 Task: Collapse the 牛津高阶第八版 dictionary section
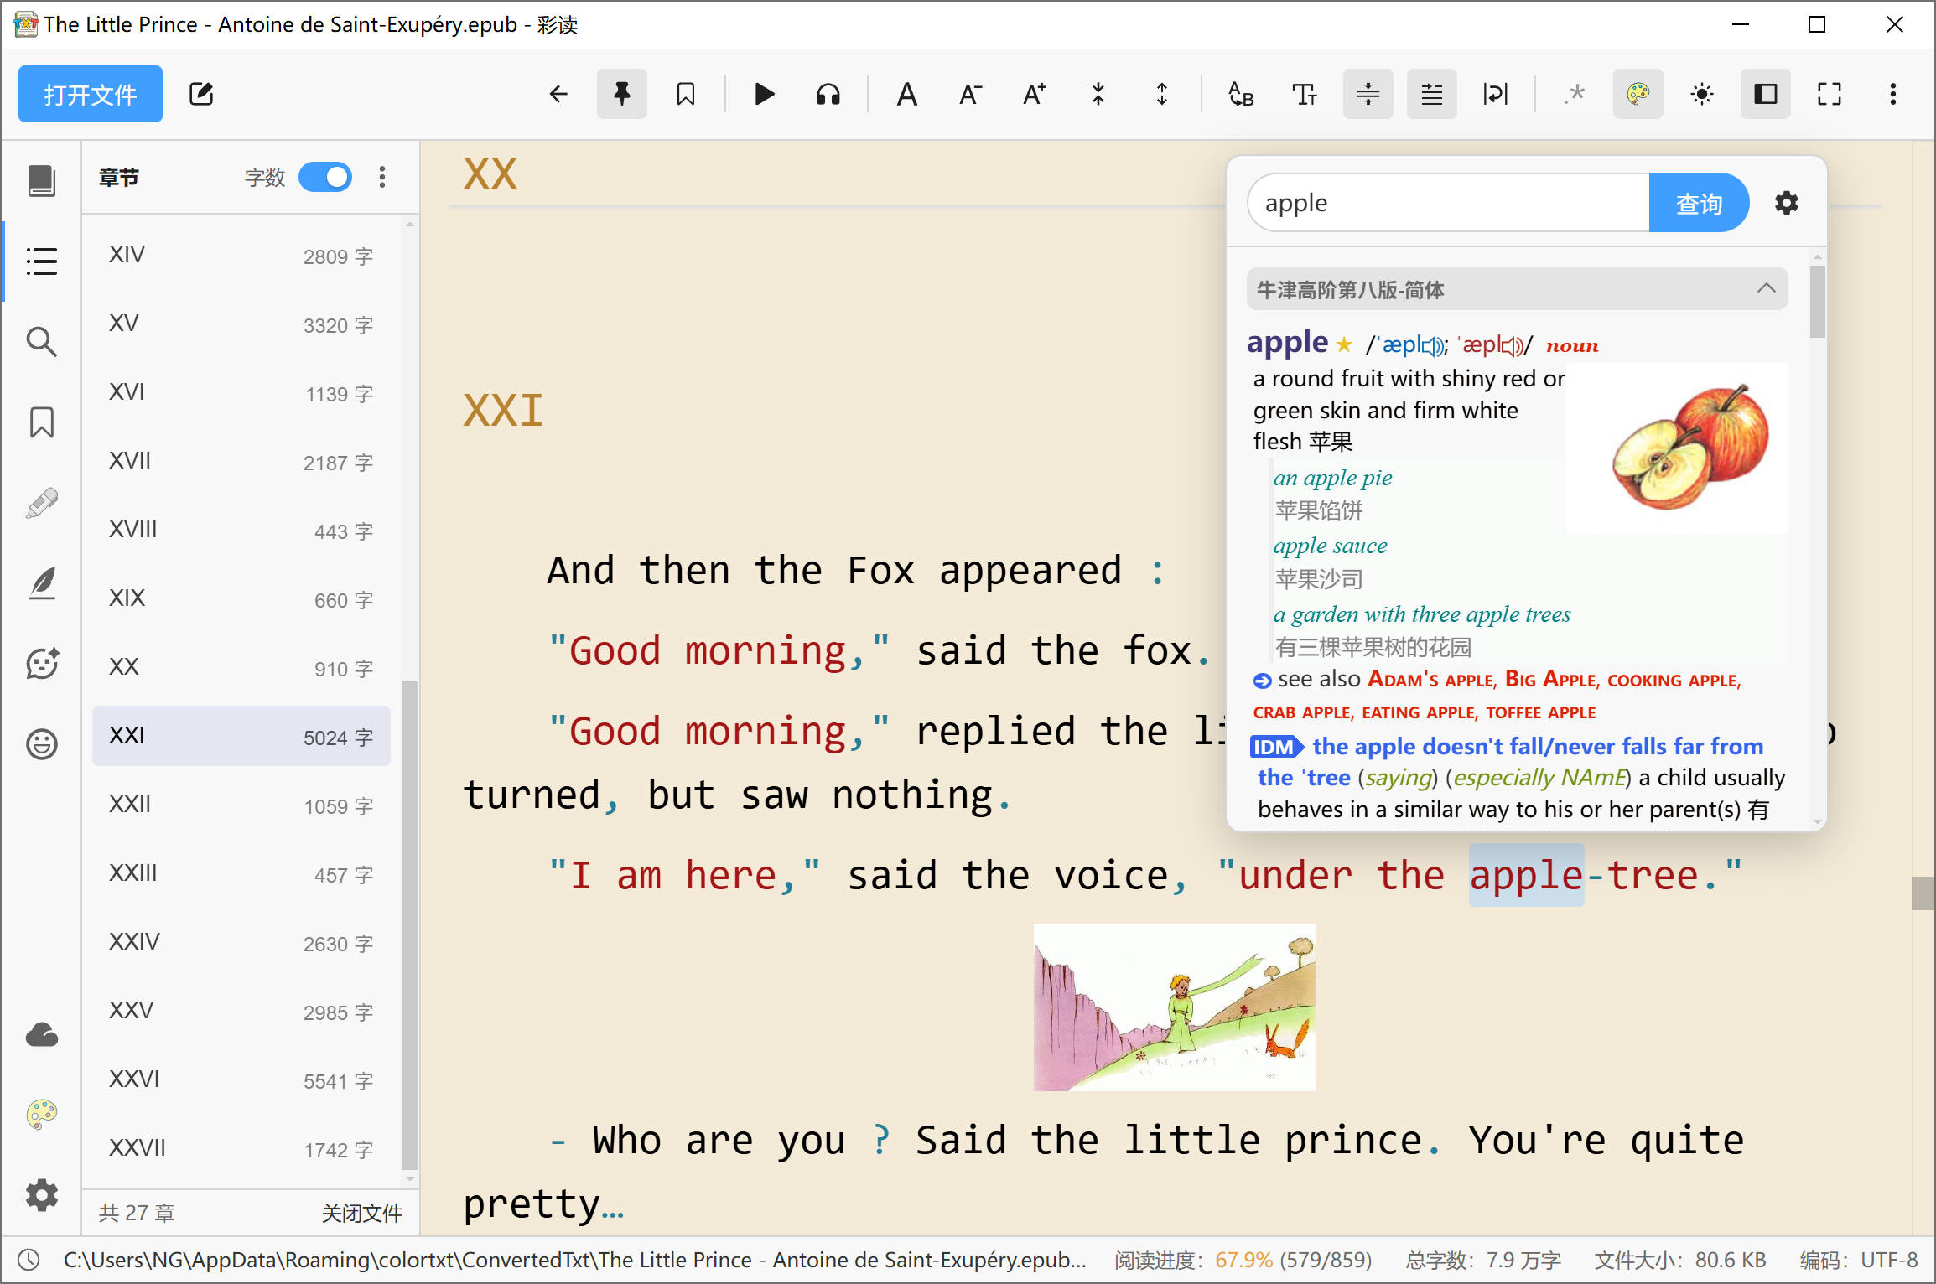click(1518, 289)
